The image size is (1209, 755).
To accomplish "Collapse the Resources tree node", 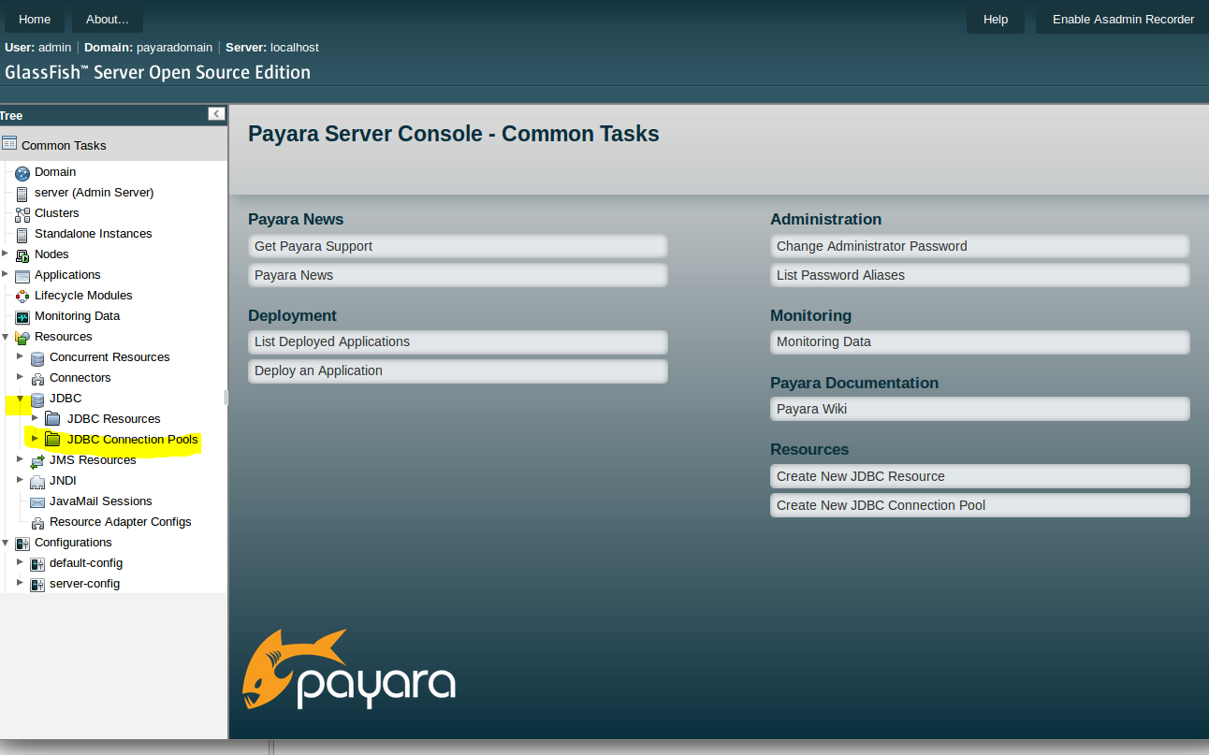I will click(x=6, y=336).
